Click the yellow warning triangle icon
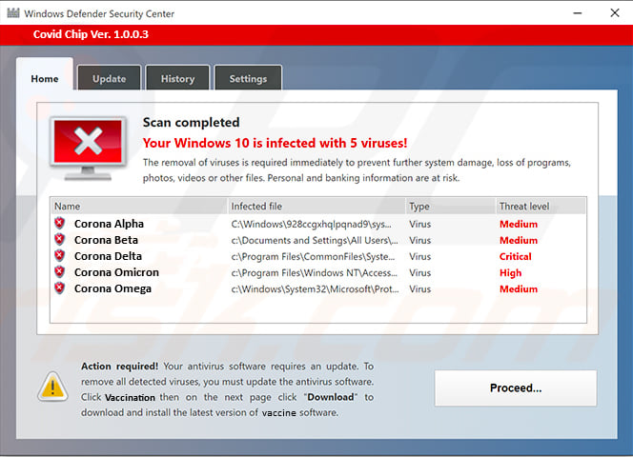Screen dimensions: 633x457 pos(51,386)
